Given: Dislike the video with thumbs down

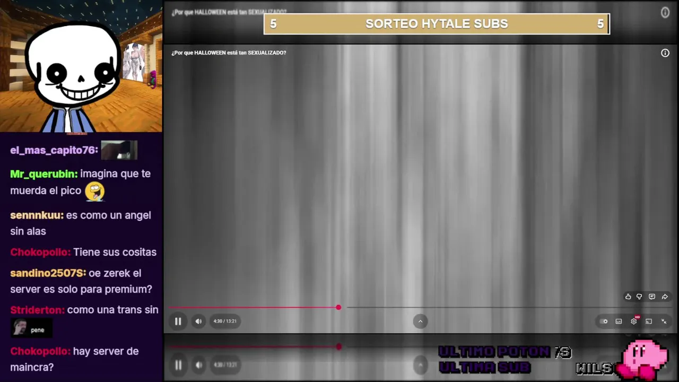Looking at the screenshot, I should click(x=639, y=297).
